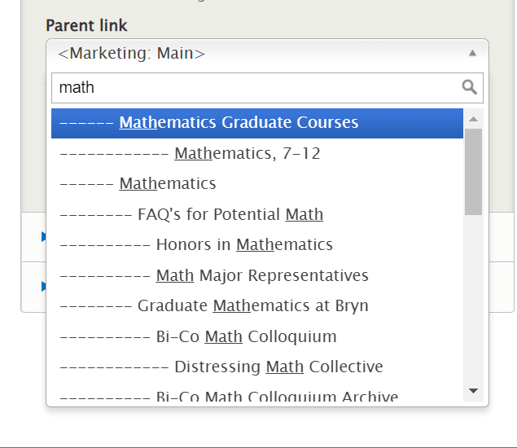Select Graduate Mathematics at Bryn

click(x=252, y=306)
